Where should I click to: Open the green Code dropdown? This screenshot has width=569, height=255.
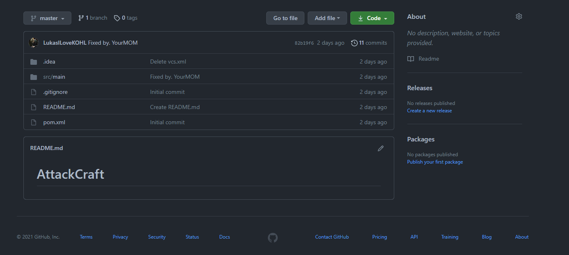click(x=372, y=18)
